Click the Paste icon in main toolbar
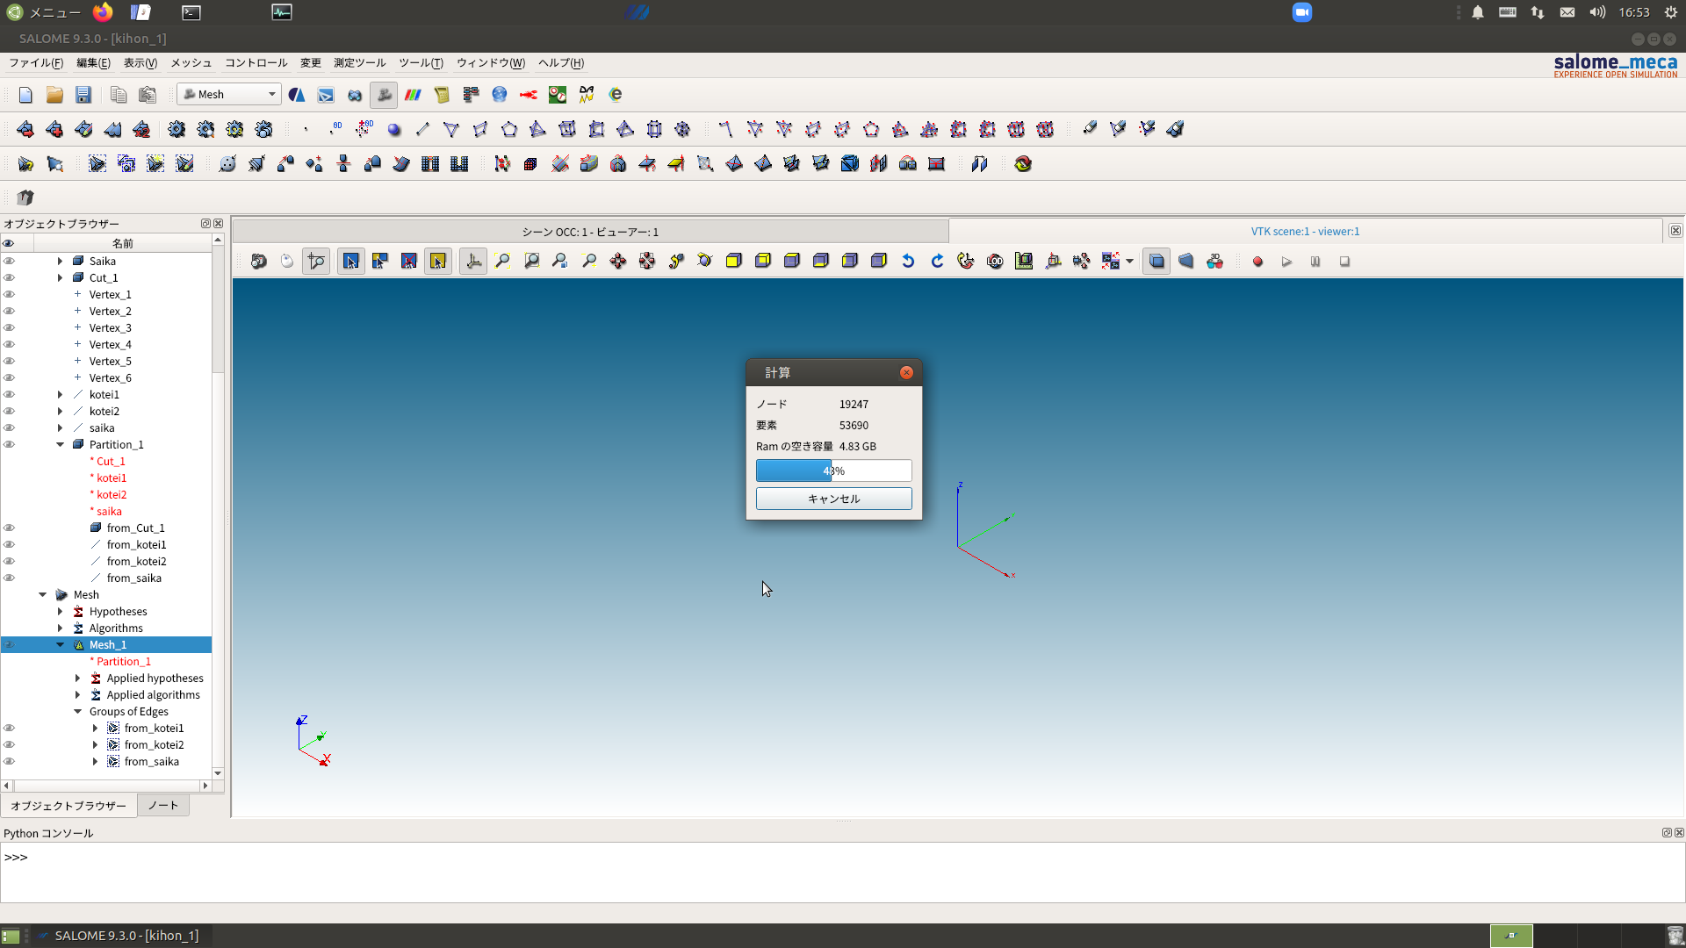 pyautogui.click(x=148, y=95)
